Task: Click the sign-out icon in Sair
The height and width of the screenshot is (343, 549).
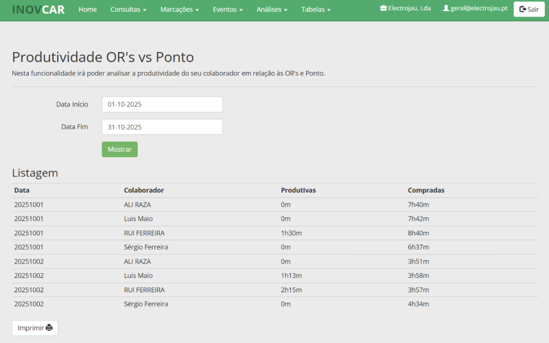Action: tap(523, 10)
